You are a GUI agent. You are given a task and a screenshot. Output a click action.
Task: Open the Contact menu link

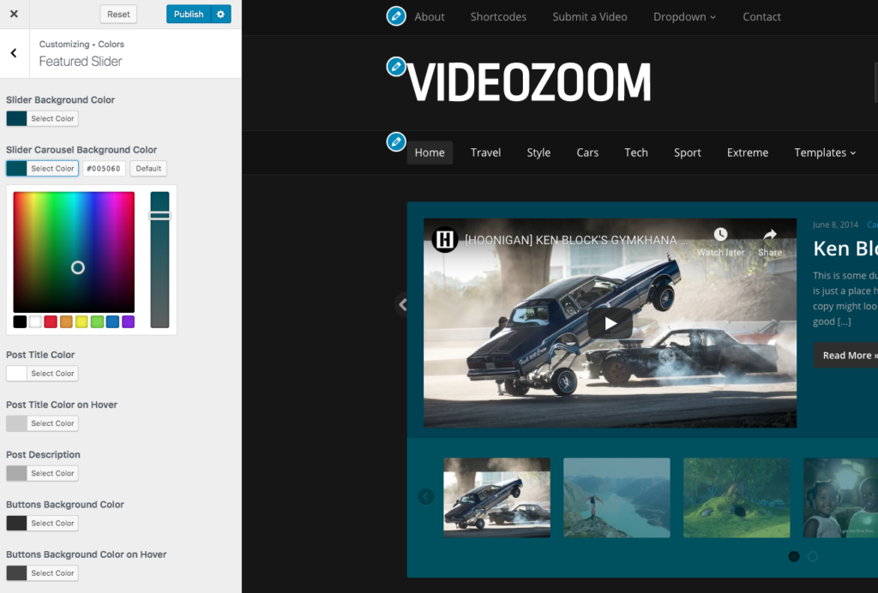pos(761,17)
